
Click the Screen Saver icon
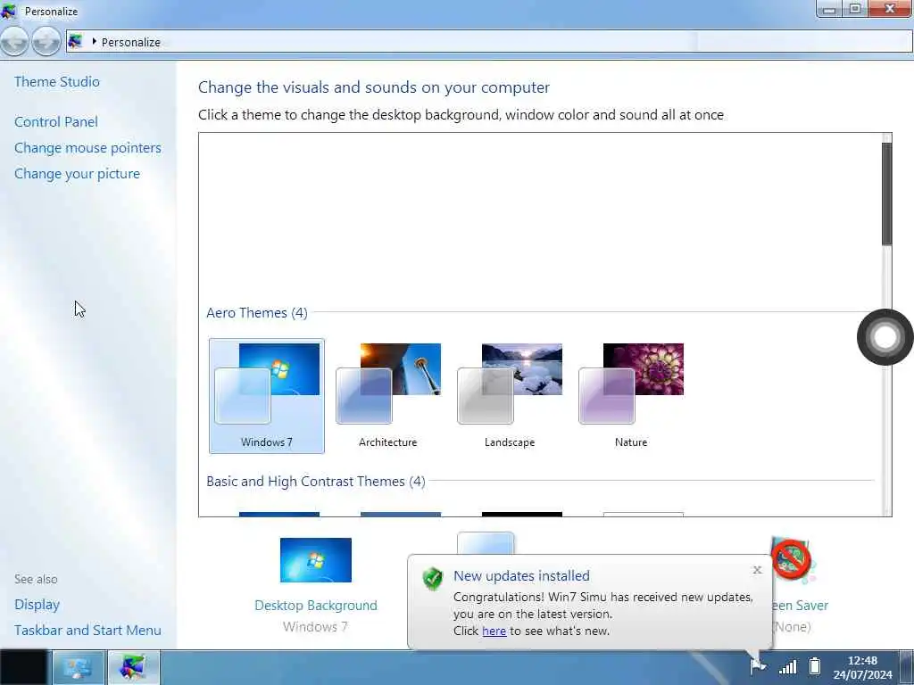click(x=793, y=560)
